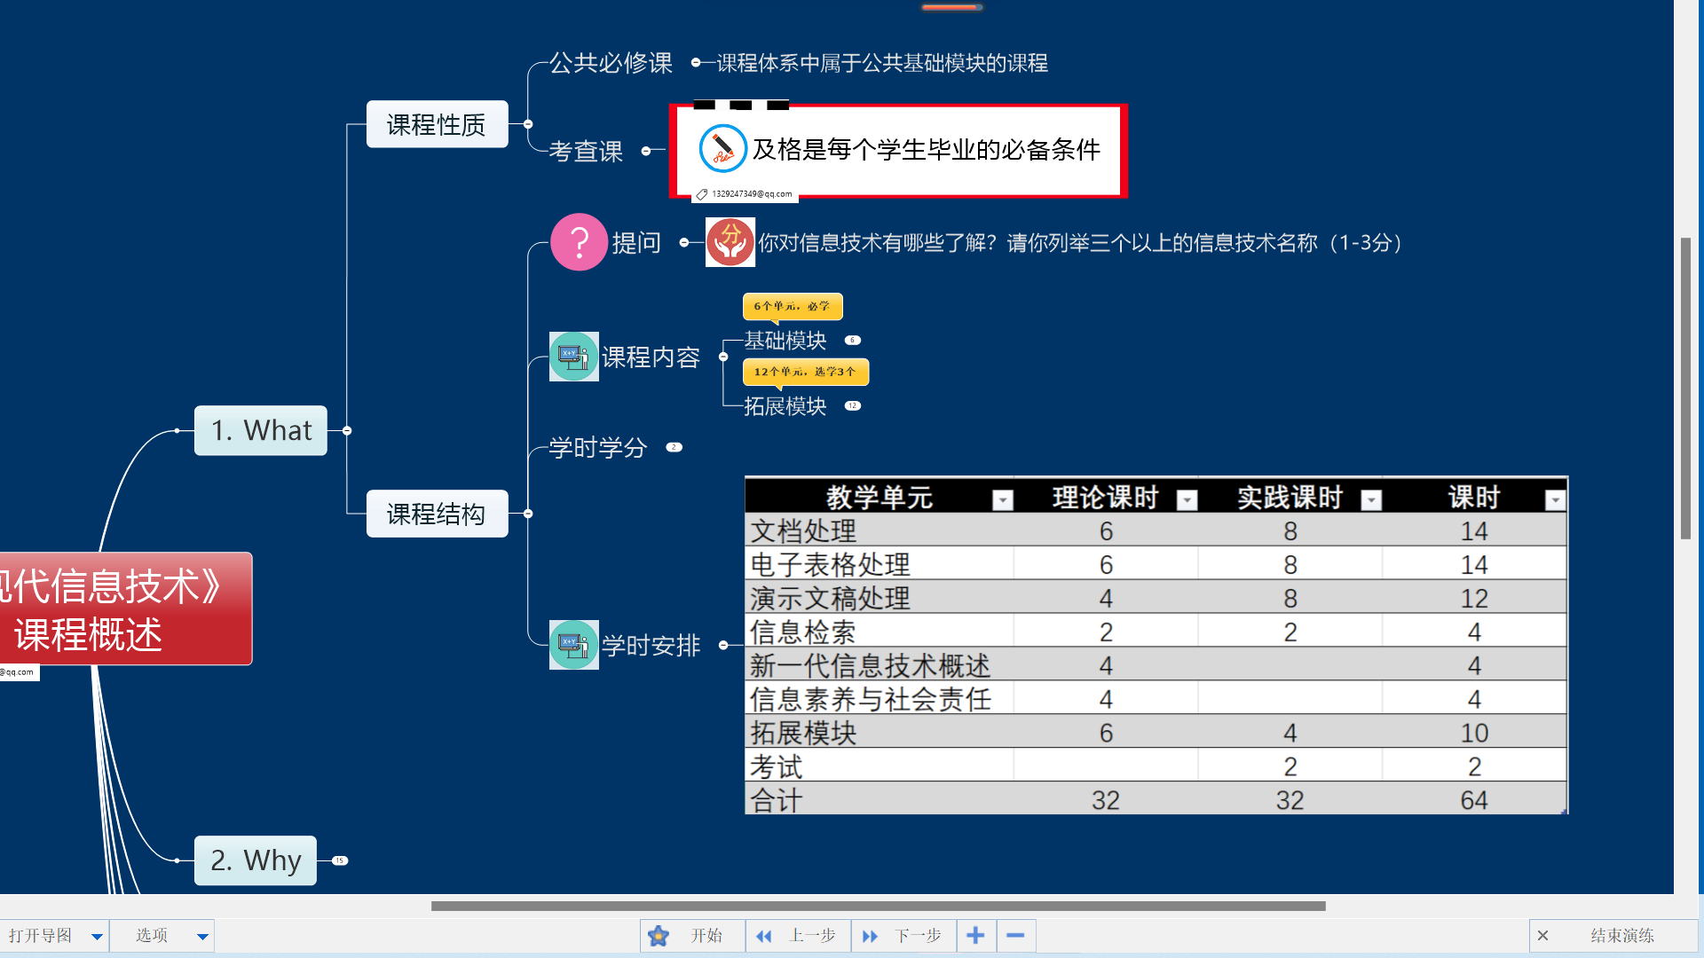The height and width of the screenshot is (958, 1704).
Task: Select the 基础模块 topic node
Action: click(x=785, y=341)
